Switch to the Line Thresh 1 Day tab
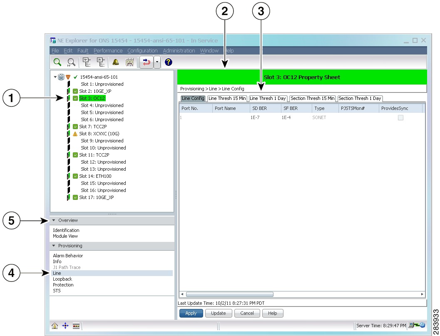The width and height of the screenshot is (440, 336). pos(268,99)
